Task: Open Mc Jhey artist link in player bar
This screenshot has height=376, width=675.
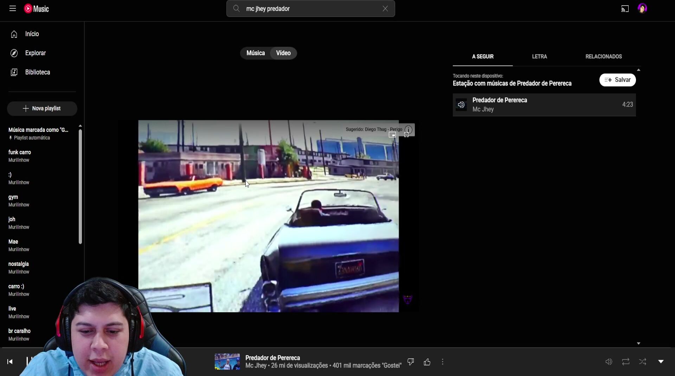Action: (x=256, y=366)
